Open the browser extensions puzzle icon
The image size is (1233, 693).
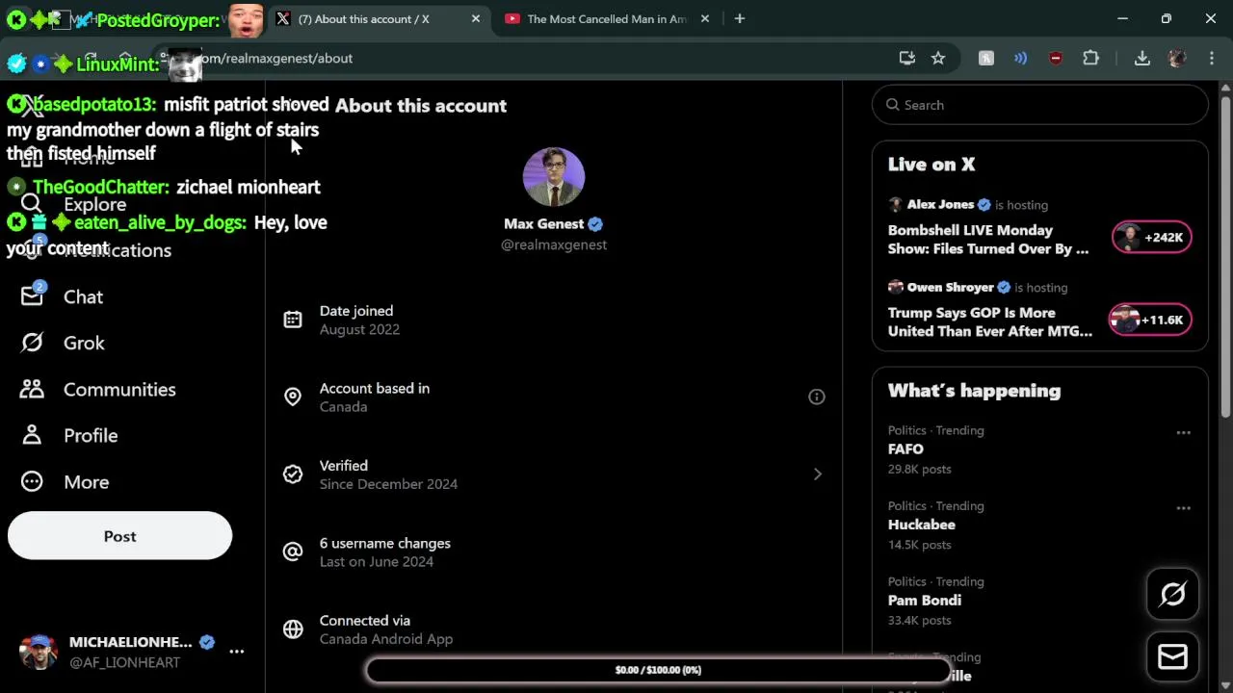1090,58
